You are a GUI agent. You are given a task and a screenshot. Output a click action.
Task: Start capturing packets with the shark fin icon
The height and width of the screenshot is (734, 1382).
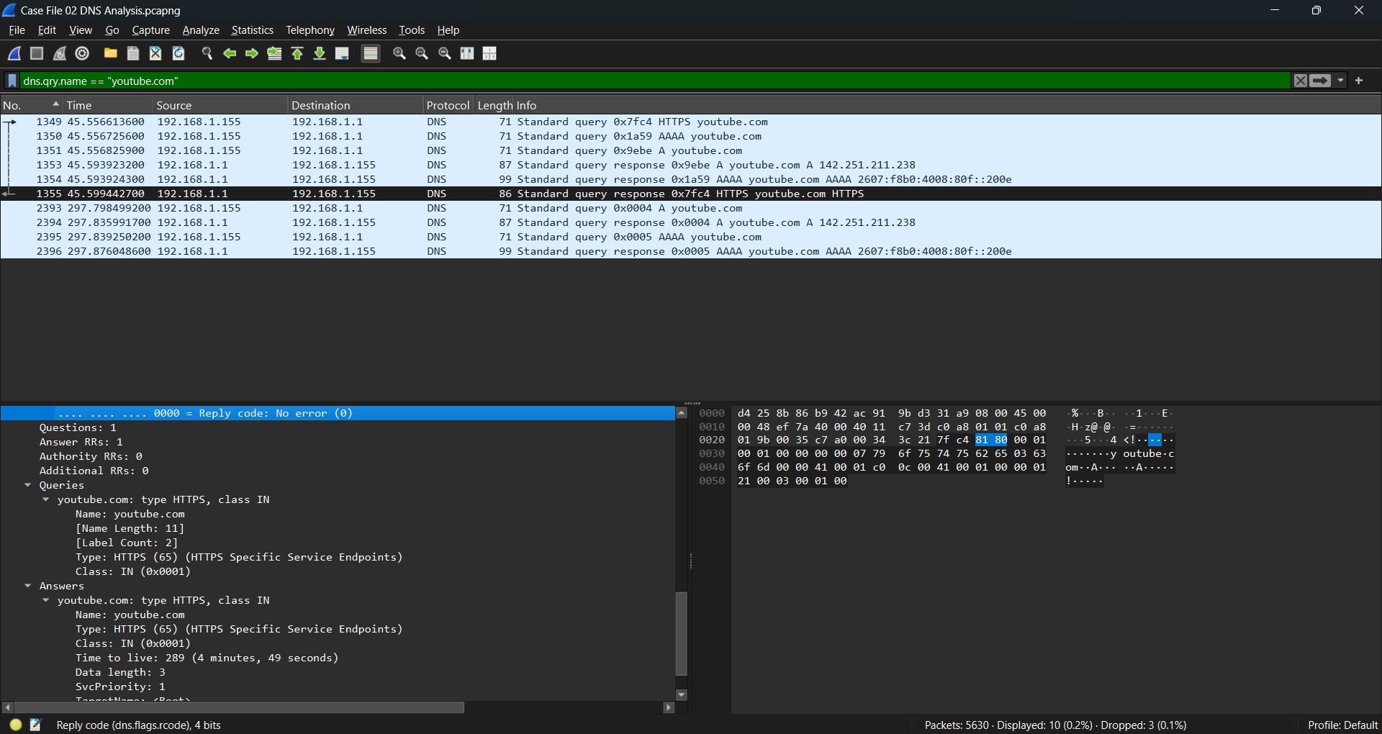14,53
